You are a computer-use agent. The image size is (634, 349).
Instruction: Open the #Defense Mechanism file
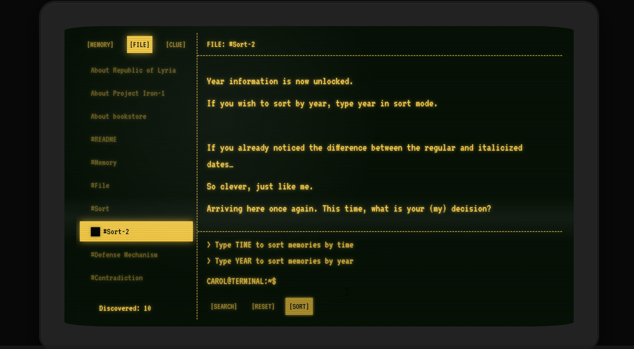pos(124,255)
